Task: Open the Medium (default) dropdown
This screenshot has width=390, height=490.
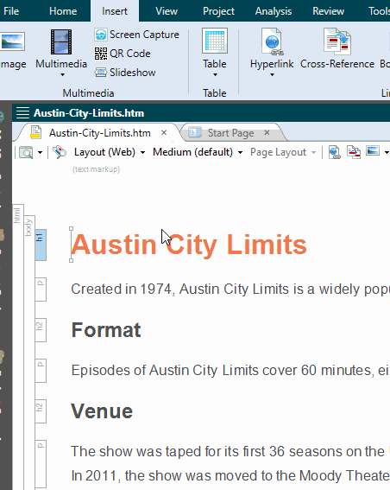Action: 198,152
